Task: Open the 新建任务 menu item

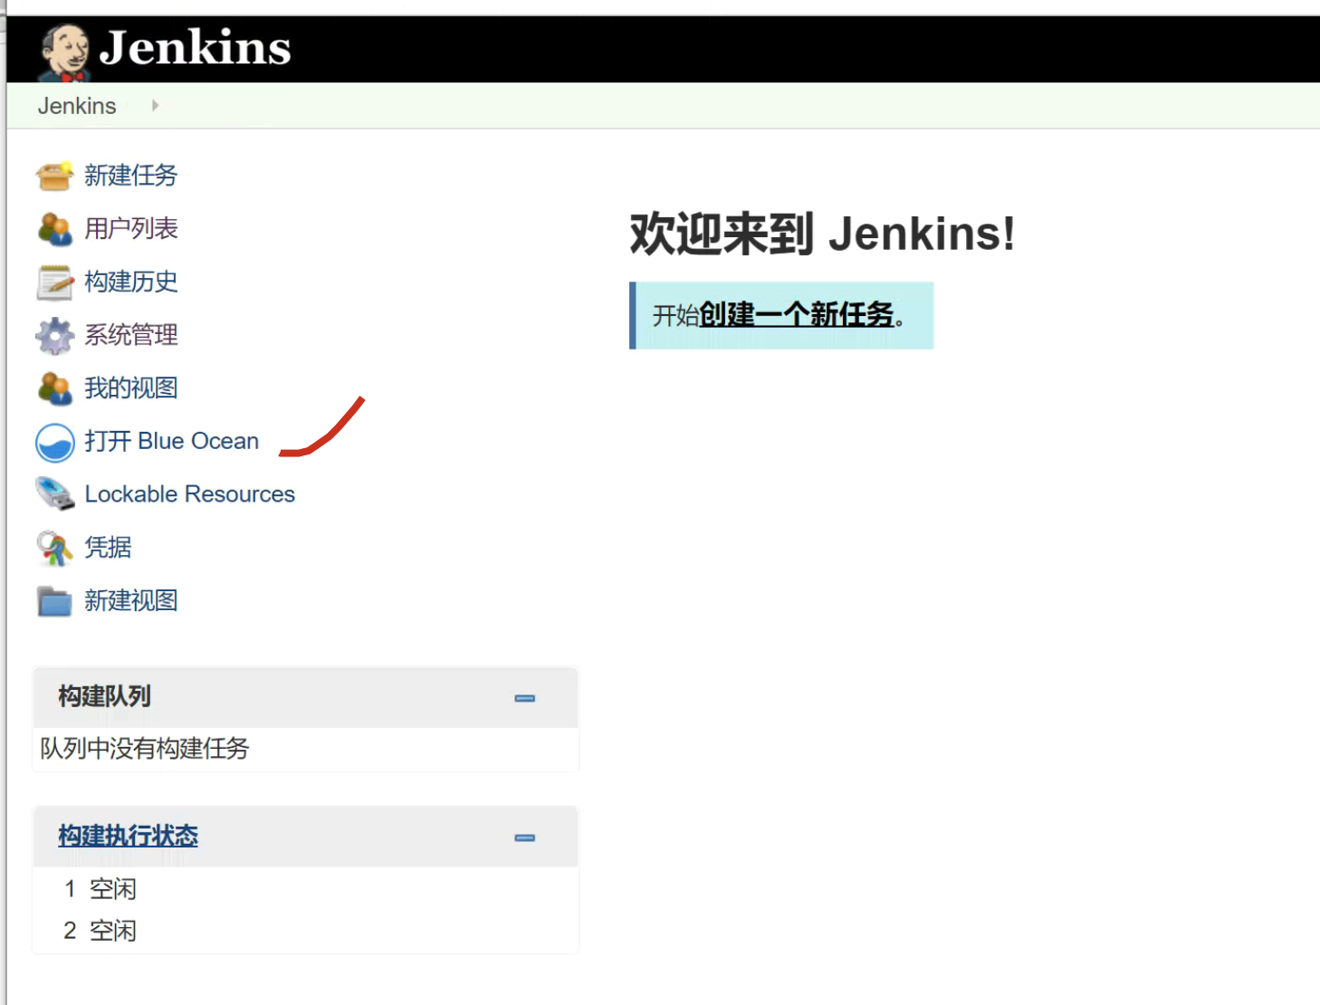Action: (130, 176)
